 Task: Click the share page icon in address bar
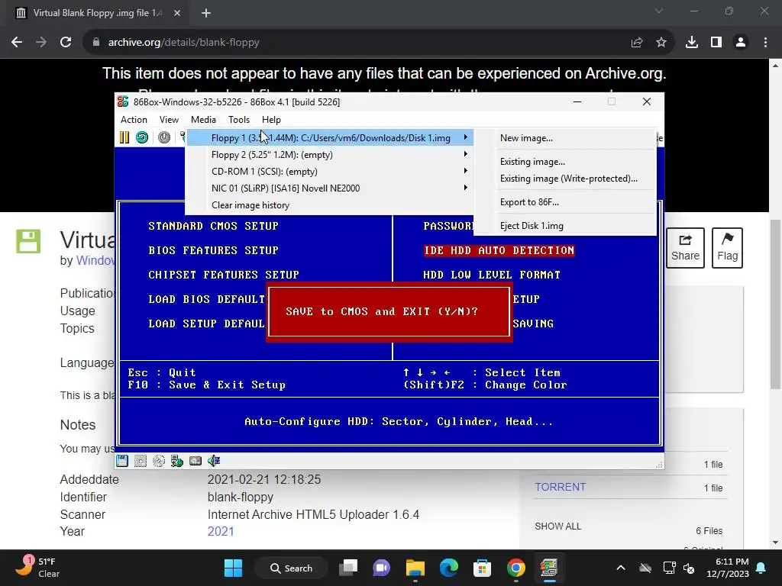[x=637, y=43]
